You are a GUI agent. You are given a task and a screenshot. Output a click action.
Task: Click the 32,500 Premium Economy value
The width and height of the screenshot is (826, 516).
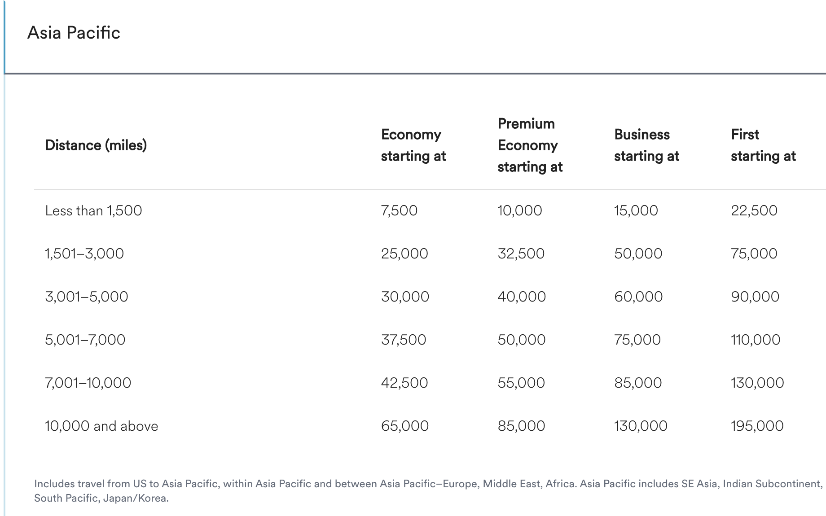tap(521, 254)
